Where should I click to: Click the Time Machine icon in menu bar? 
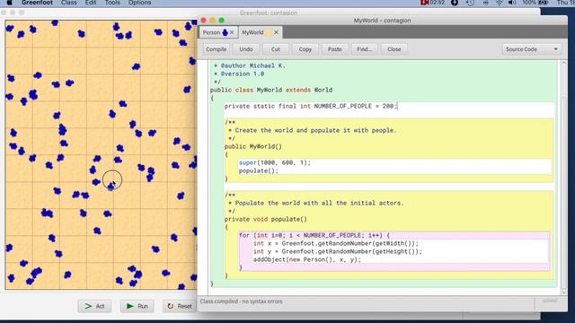pos(470,3)
